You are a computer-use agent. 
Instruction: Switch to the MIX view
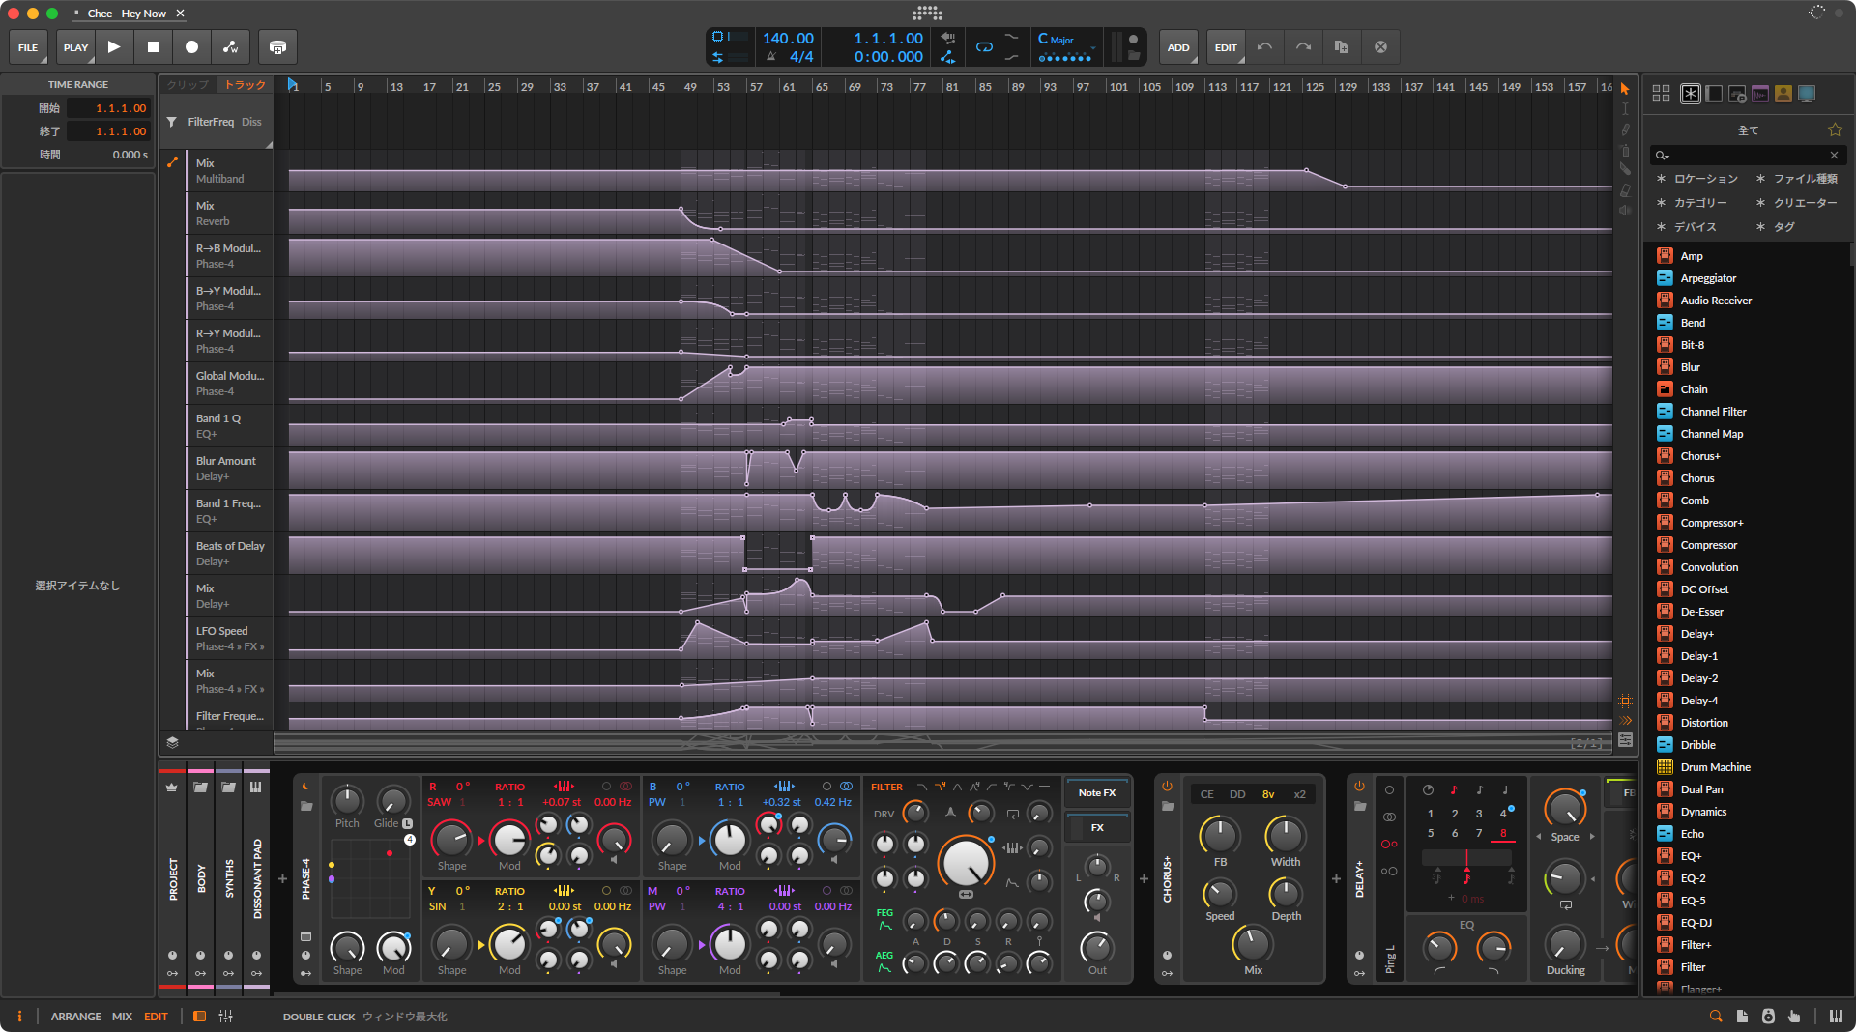(x=122, y=1017)
